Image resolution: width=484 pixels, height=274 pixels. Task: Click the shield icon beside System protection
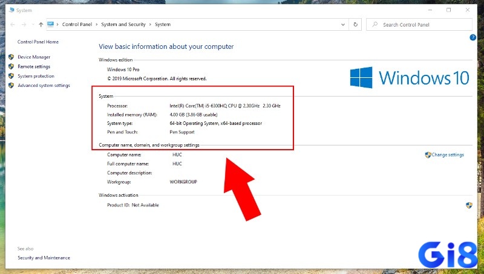[x=11, y=75]
